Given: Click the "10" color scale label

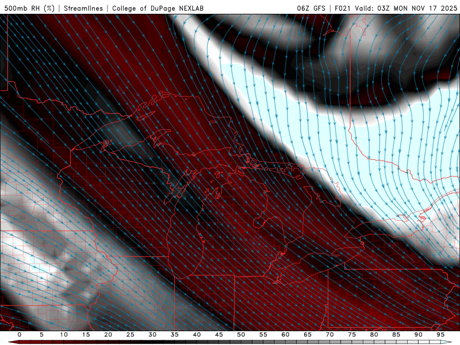Looking at the screenshot, I should pos(64,335).
